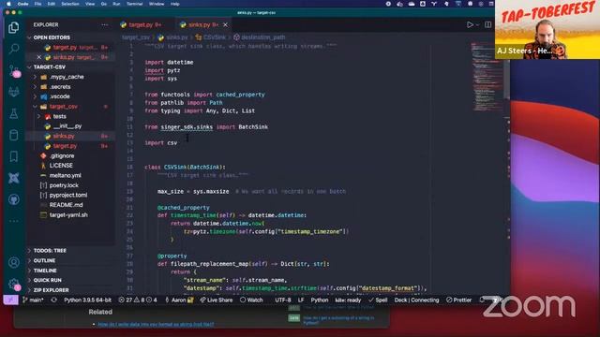Click the code minimap
The image size is (600, 337).
[487, 77]
